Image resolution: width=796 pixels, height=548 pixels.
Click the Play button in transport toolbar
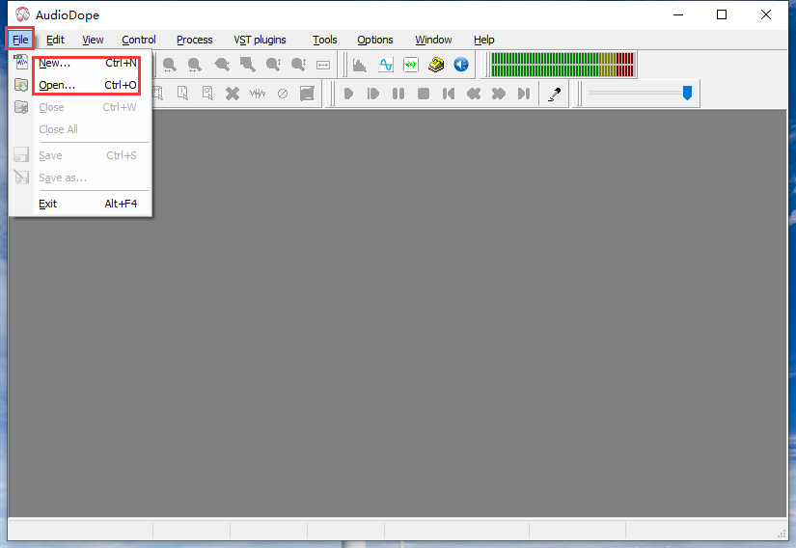pos(348,94)
